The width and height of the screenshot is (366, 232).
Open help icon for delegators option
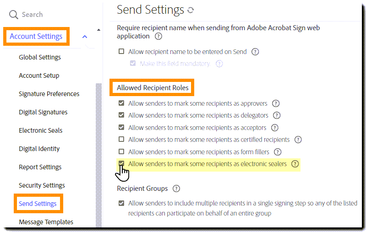point(277,115)
